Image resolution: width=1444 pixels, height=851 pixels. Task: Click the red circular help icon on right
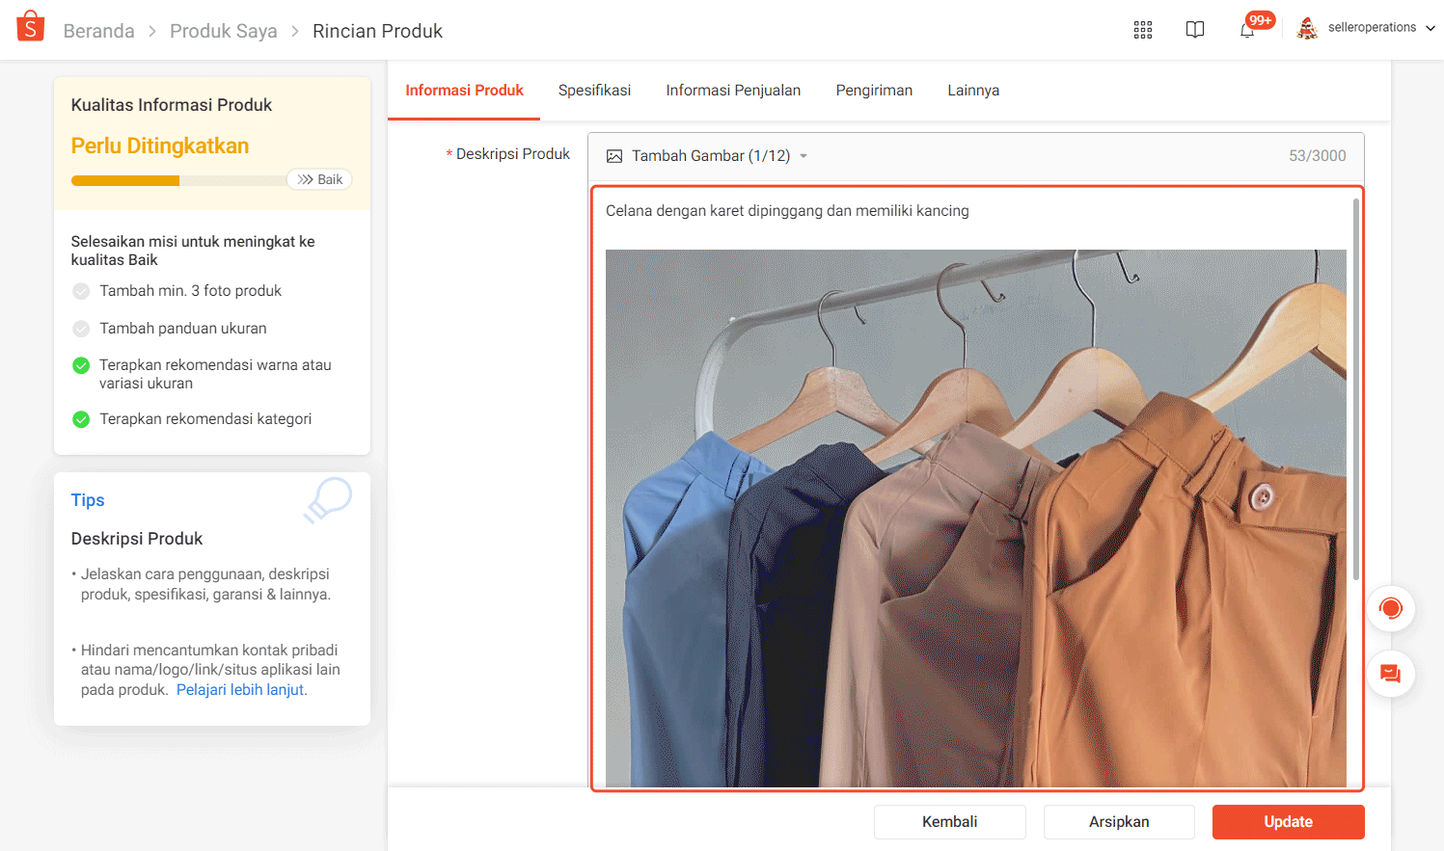tap(1390, 607)
